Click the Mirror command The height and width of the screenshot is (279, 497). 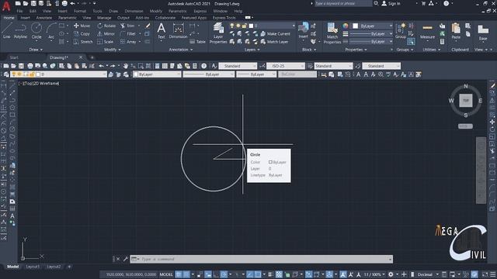point(106,33)
